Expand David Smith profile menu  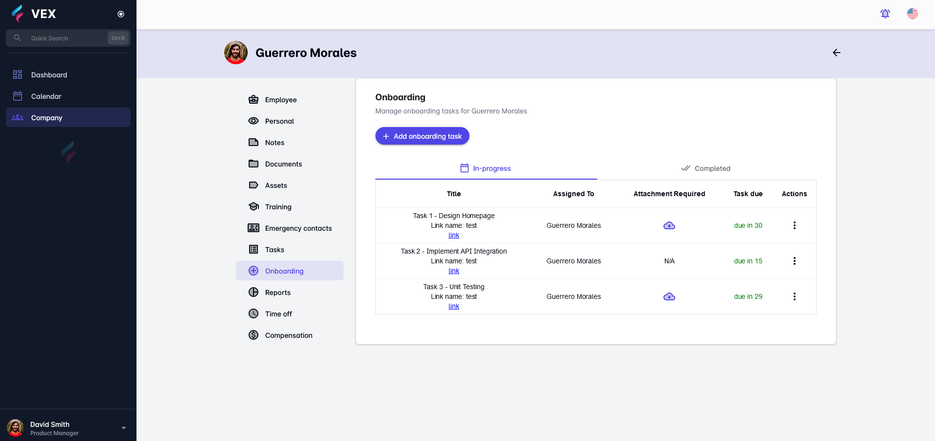click(123, 427)
